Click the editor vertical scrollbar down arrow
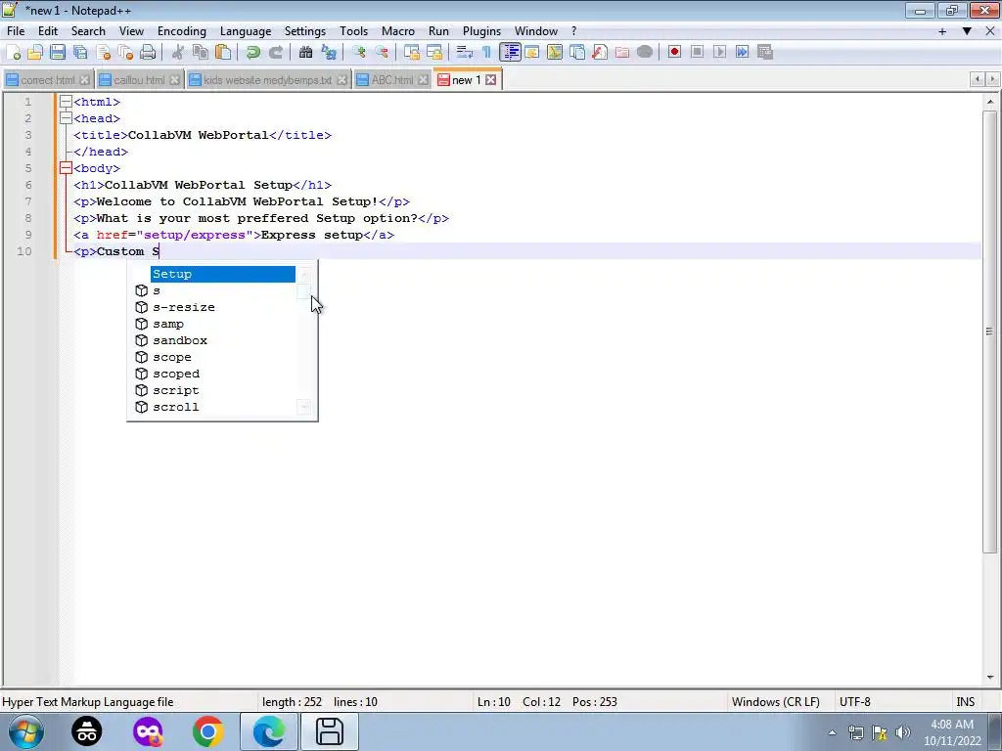The width and height of the screenshot is (1002, 751). pos(990,678)
